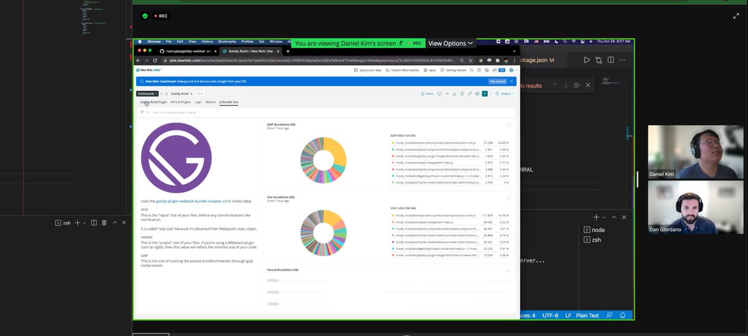Click the browser back arrow

(138, 61)
